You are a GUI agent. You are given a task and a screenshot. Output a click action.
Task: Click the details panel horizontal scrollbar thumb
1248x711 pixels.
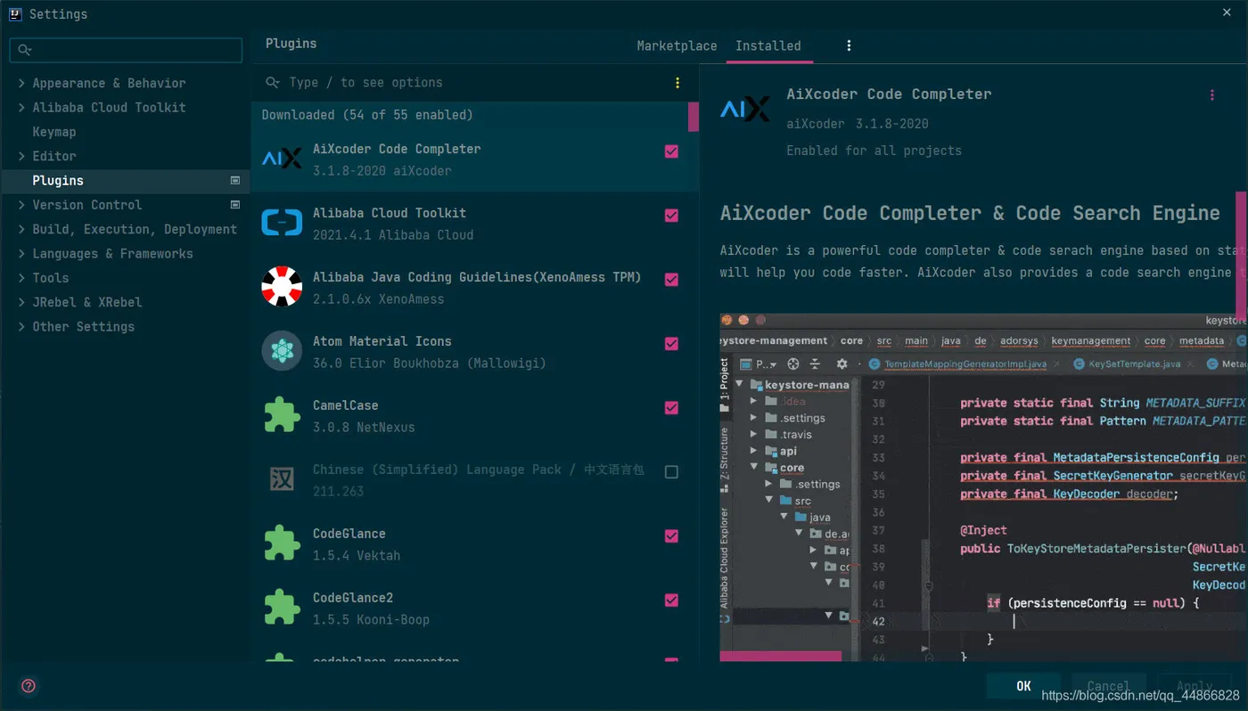point(781,657)
